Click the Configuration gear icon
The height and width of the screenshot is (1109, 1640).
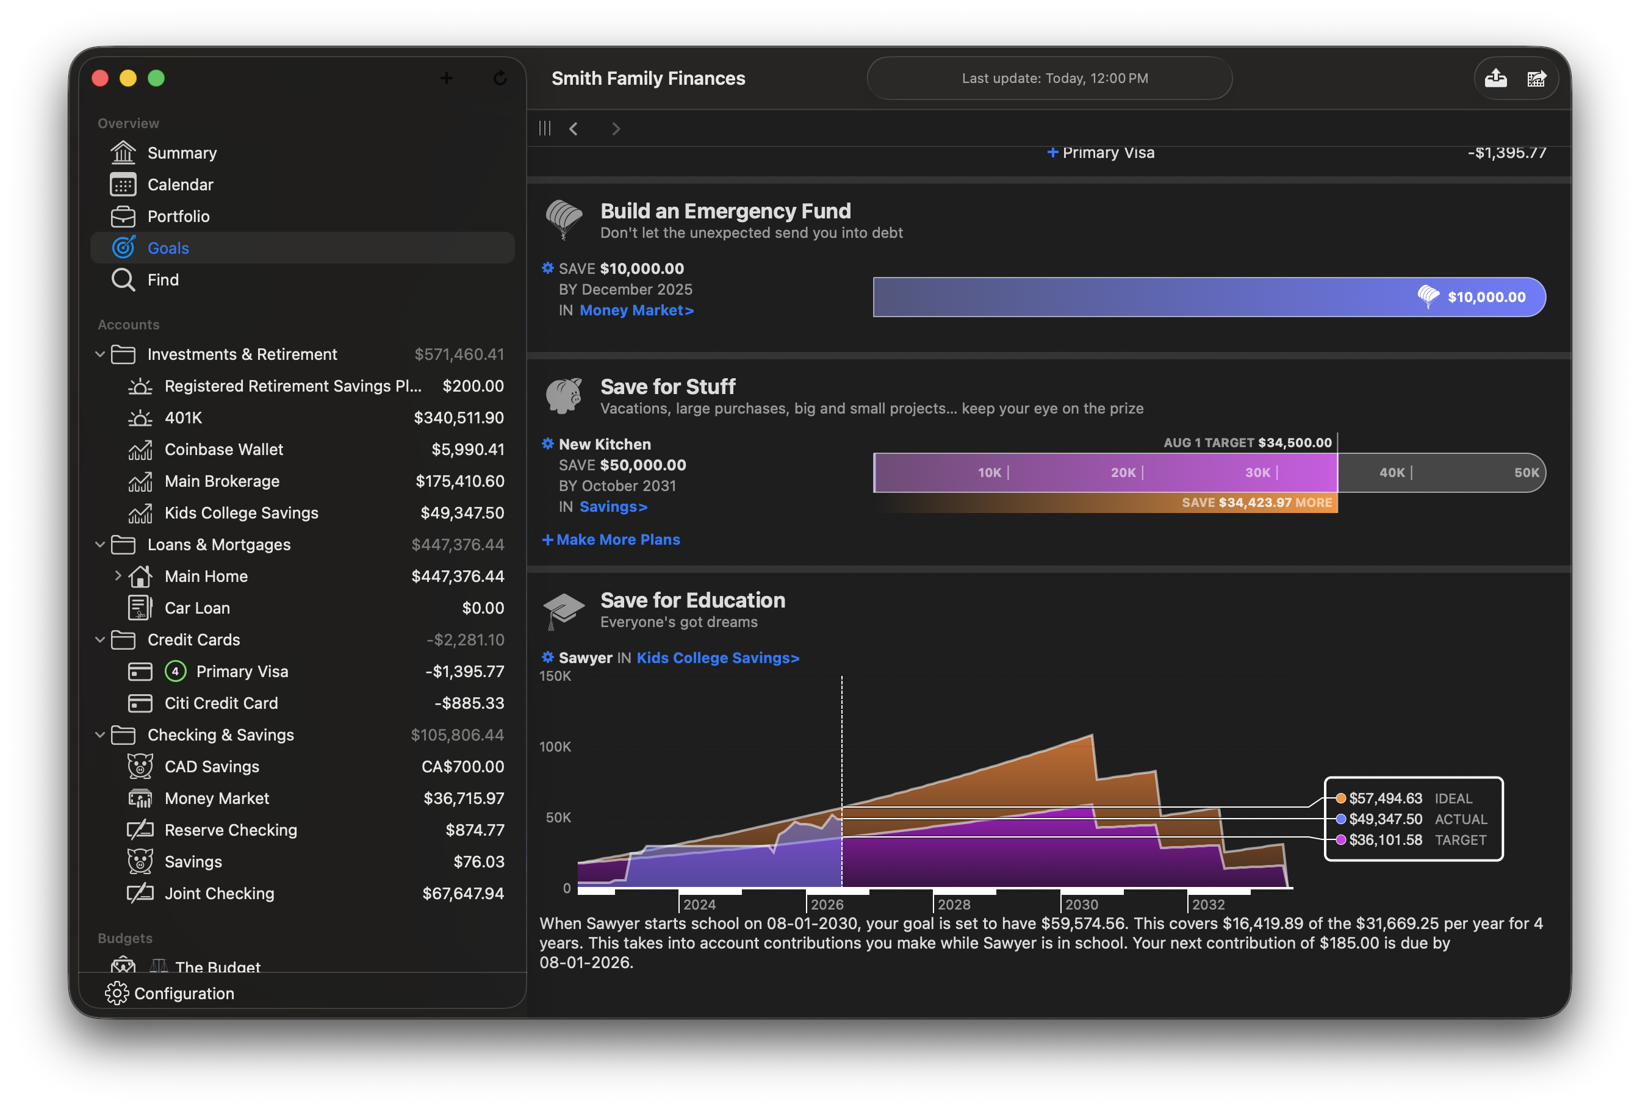coord(117,992)
